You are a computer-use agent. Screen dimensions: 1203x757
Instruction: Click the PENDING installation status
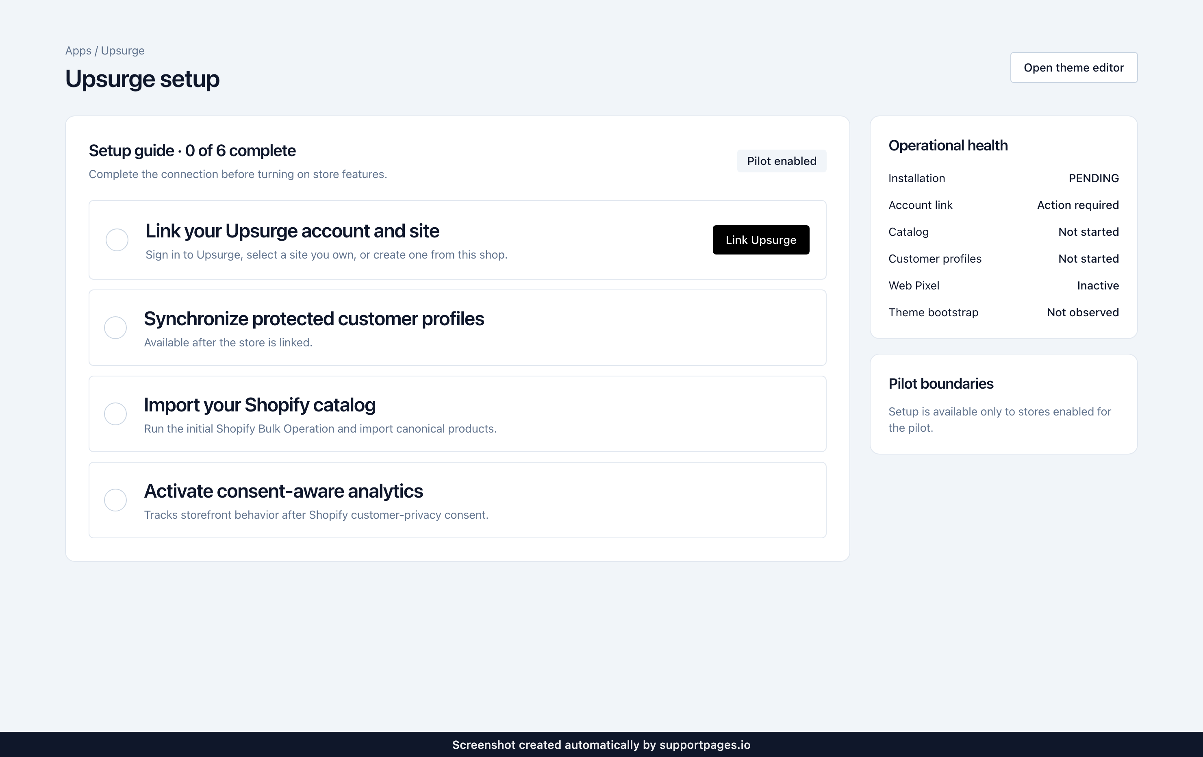coord(1094,178)
